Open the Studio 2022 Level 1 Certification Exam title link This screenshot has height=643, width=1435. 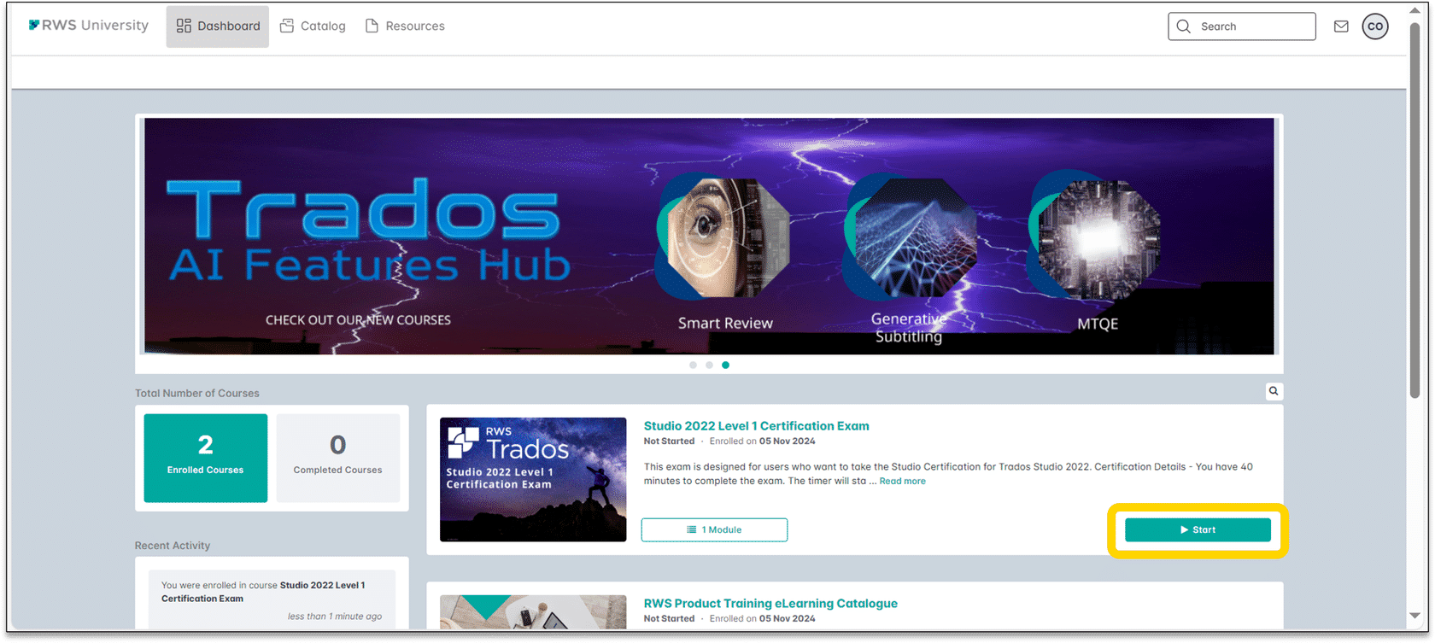tap(756, 426)
